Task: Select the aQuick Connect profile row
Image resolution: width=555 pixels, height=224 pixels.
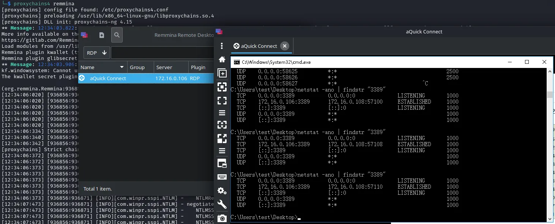Action: (108, 78)
